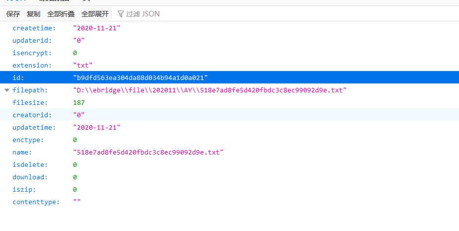This screenshot has height=231, width=459.
Task: Select the creatorid row
Action: [x=31, y=115]
